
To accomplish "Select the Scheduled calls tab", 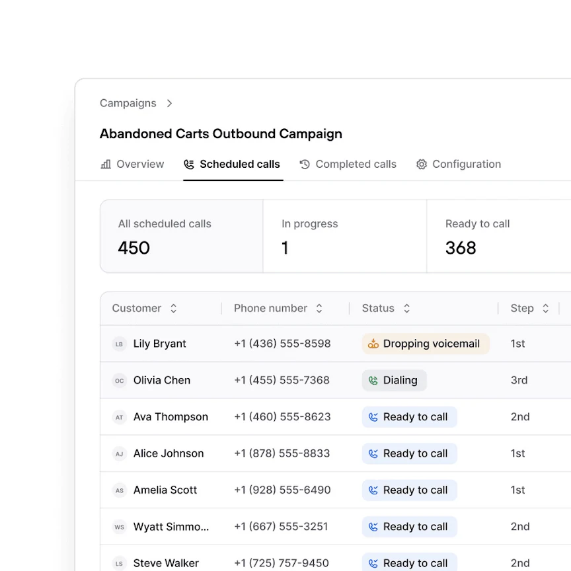I will (233, 165).
